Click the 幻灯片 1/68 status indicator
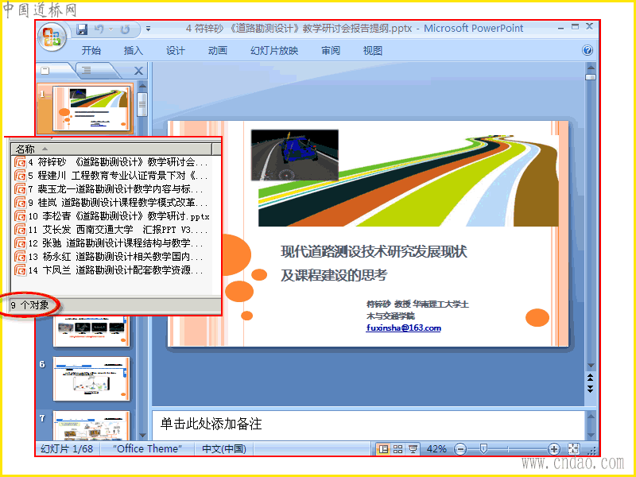 click(x=67, y=448)
